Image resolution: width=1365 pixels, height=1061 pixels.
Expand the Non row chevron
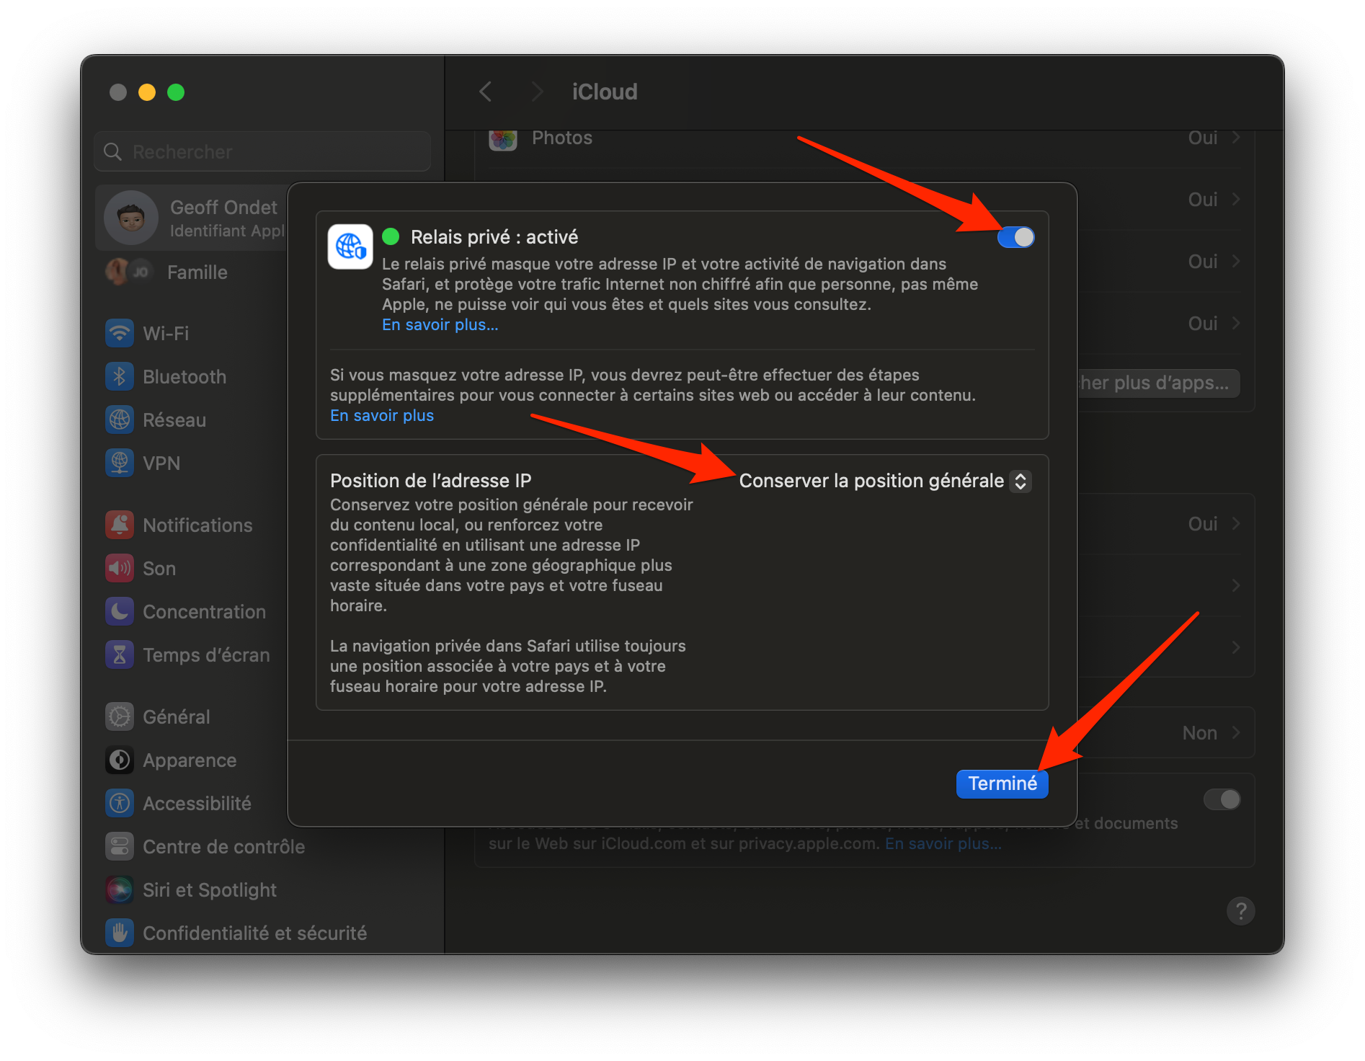pos(1236,732)
